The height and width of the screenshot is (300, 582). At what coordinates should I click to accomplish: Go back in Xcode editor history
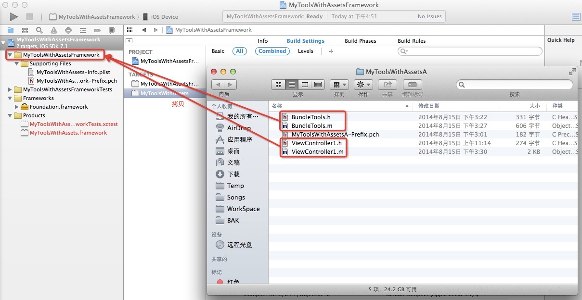coord(143,30)
